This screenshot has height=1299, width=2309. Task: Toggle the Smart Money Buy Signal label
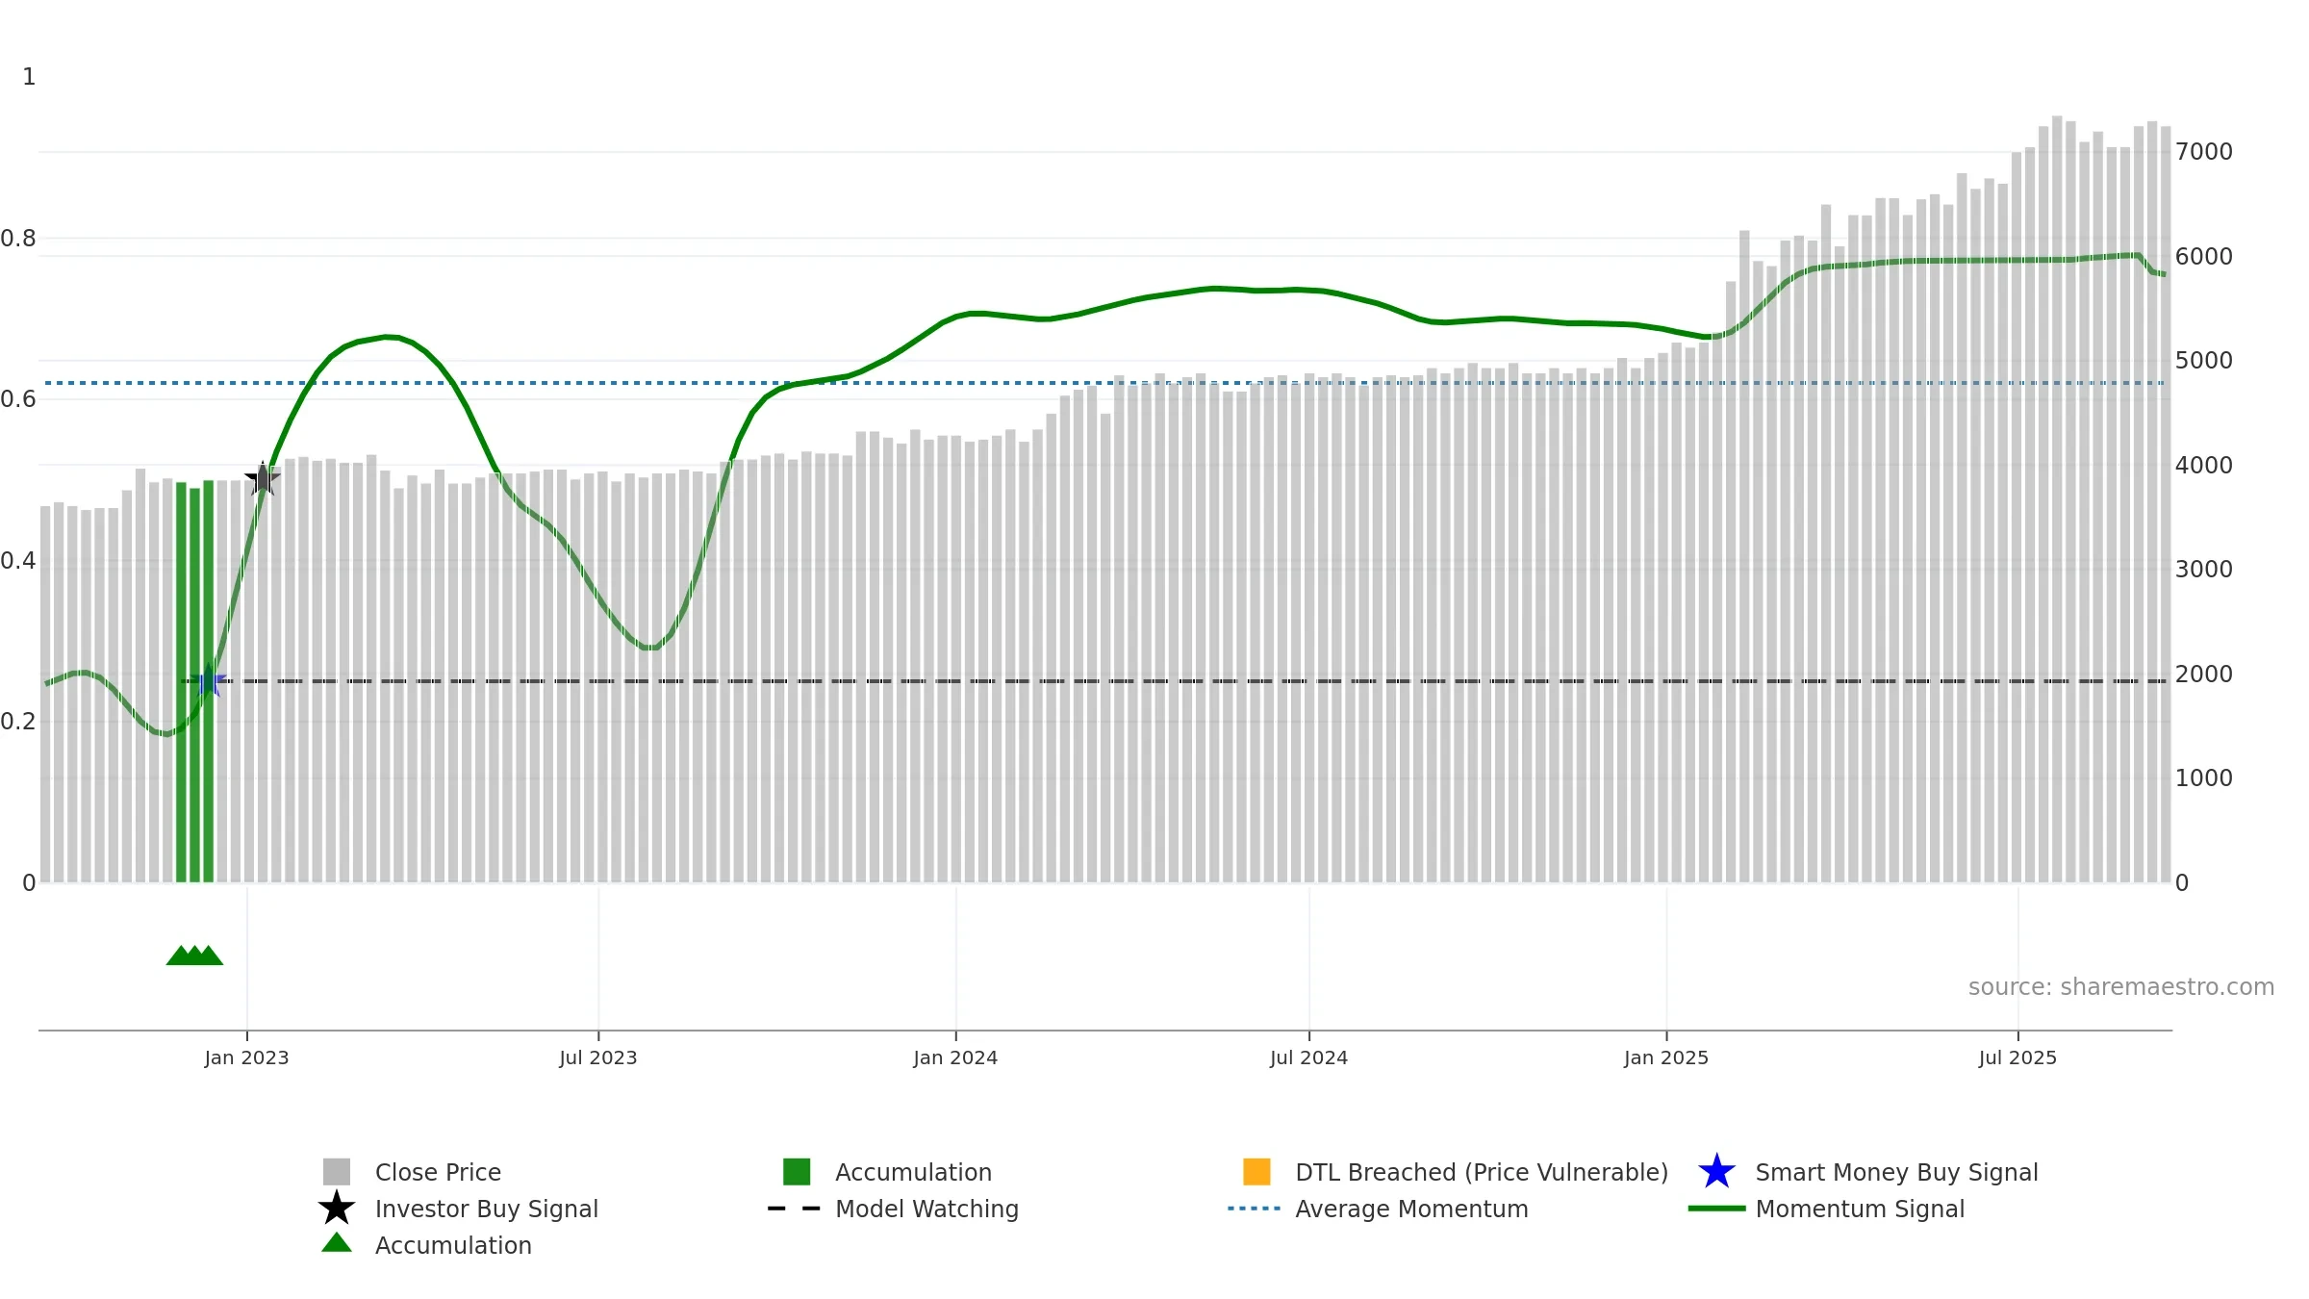1896,1172
